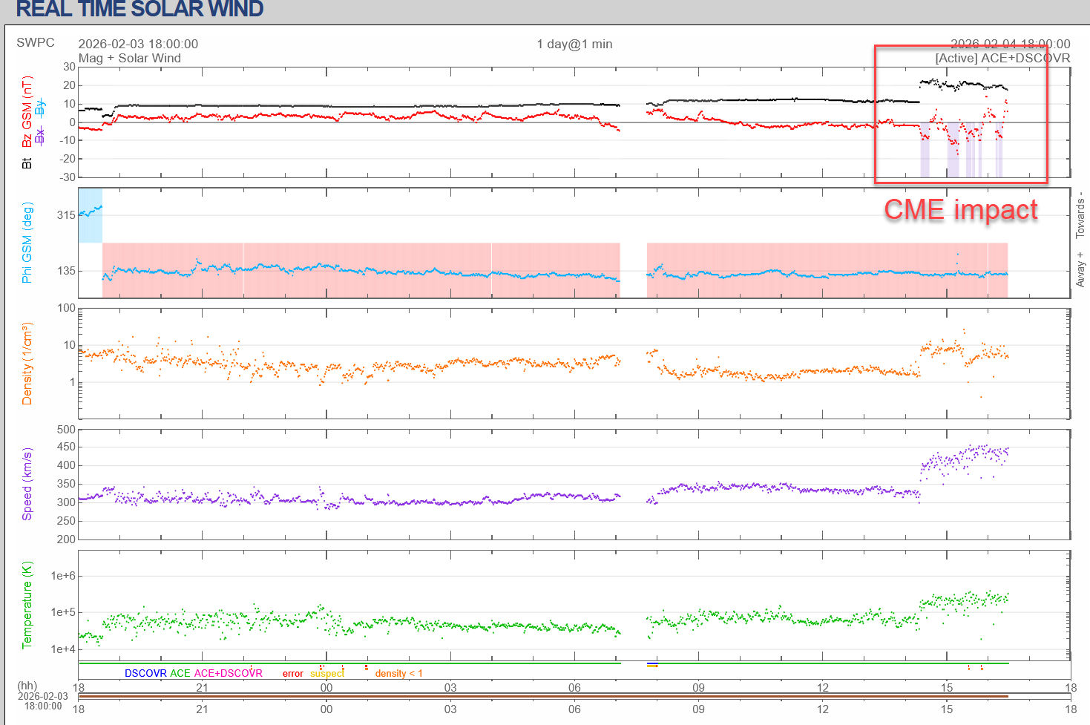Click the yellow 'suspect' legend label
This screenshot has width=1090, height=725.
327,673
